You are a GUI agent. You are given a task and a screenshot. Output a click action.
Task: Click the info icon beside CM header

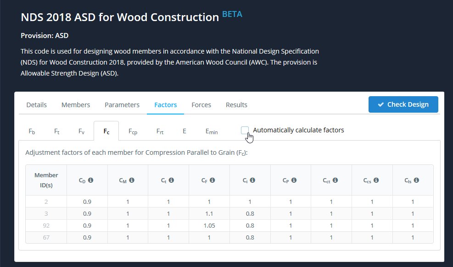tap(132, 180)
